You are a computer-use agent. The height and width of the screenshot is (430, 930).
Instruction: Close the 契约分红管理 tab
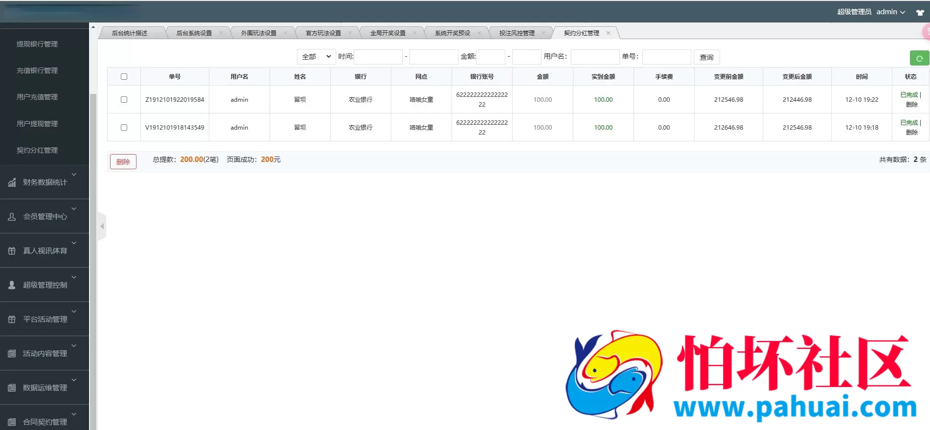[608, 33]
